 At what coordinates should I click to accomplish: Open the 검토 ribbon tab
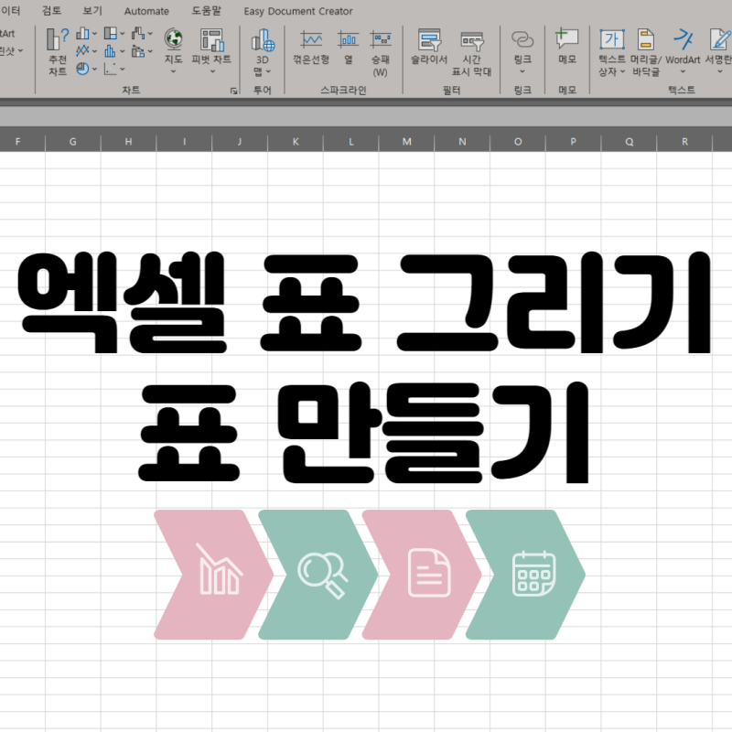51,10
